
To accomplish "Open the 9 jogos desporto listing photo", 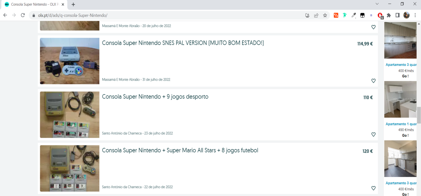I will [70, 115].
